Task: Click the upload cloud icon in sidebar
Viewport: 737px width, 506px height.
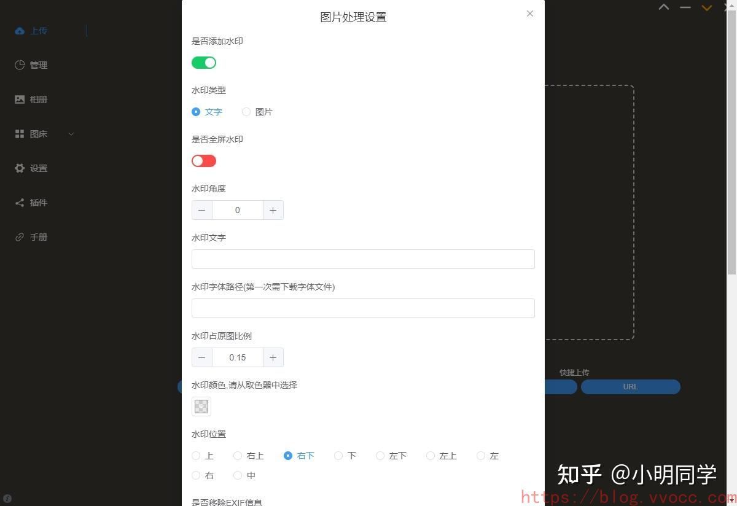Action: tap(20, 31)
